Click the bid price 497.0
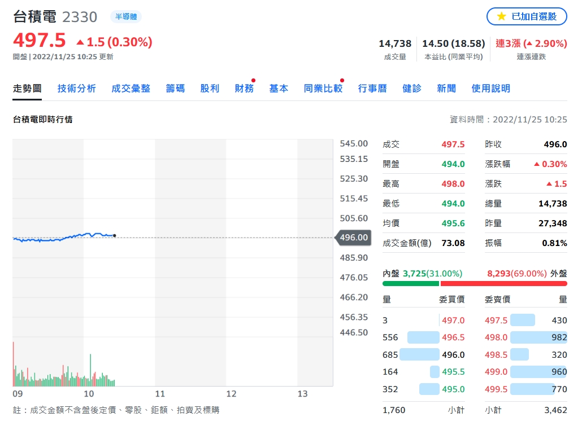Image resolution: width=582 pixels, height=426 pixels. 453,320
